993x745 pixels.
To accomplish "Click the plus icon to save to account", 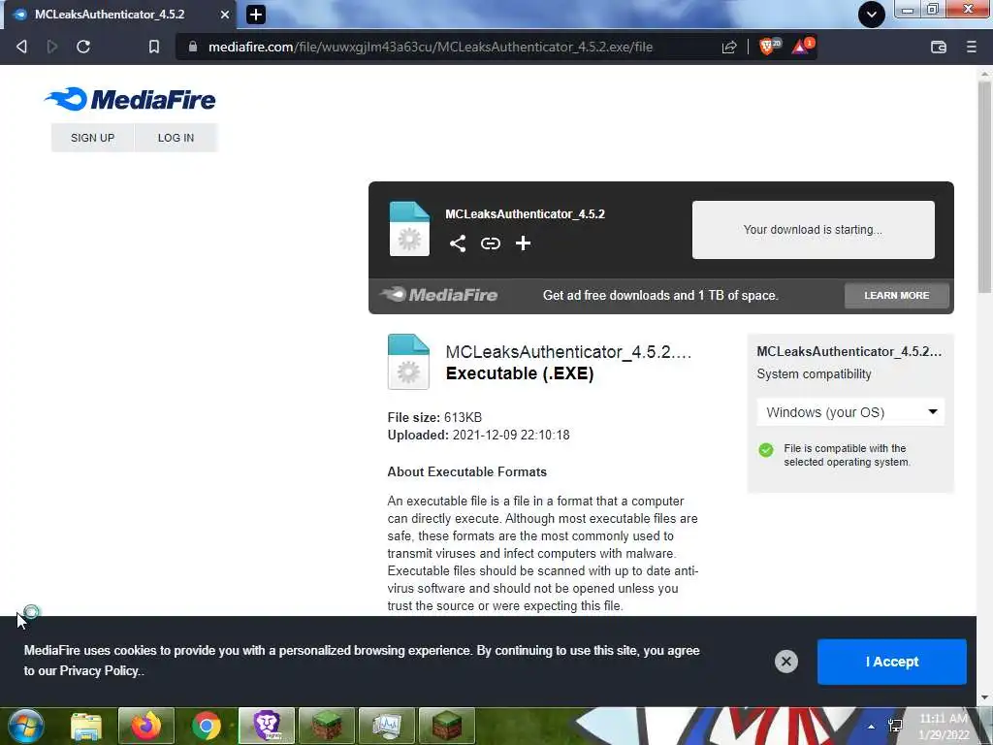I will (523, 243).
